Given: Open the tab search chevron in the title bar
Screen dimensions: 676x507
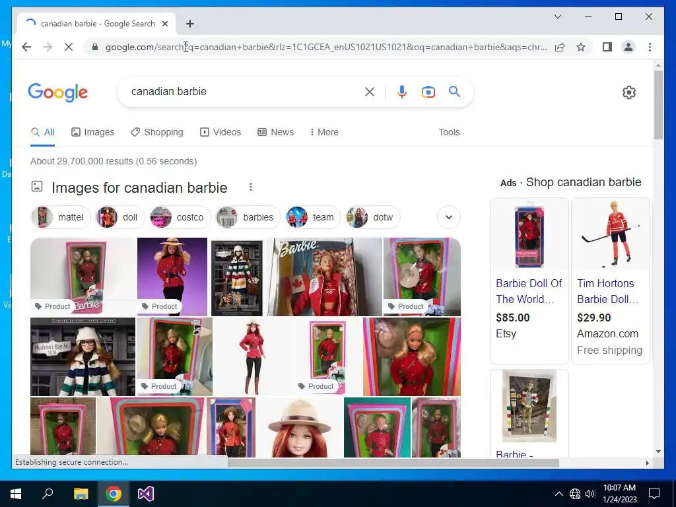Looking at the screenshot, I should pyautogui.click(x=557, y=17).
